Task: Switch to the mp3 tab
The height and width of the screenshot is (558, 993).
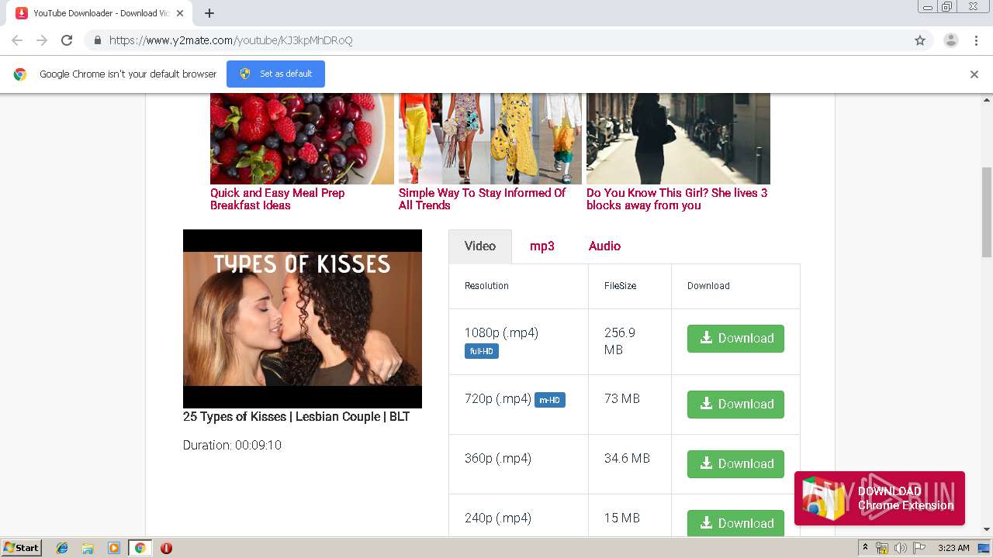Action: point(542,246)
